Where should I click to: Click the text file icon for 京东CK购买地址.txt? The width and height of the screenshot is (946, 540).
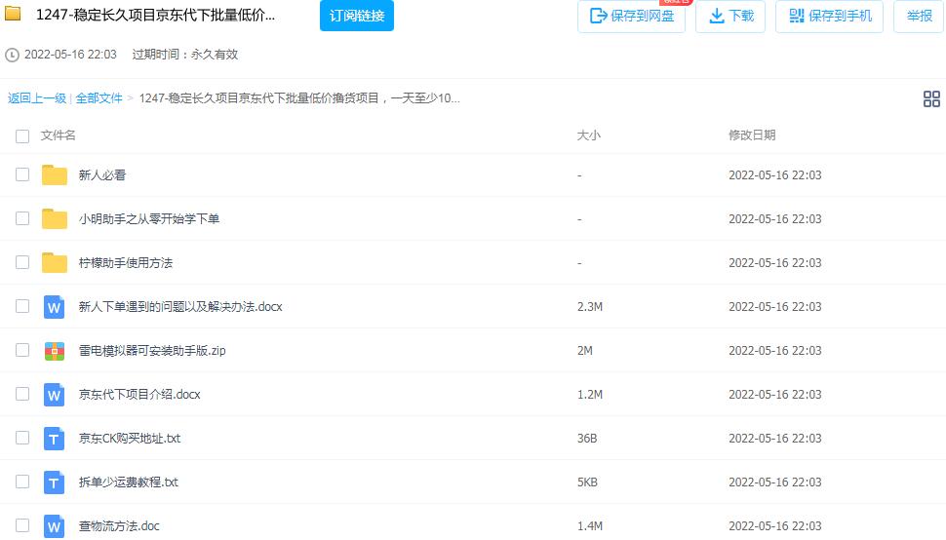click(55, 439)
